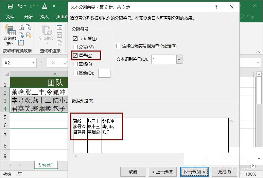Go to previous sheet with nav arrow
Viewport: 263px width, 178px height.
10,165
